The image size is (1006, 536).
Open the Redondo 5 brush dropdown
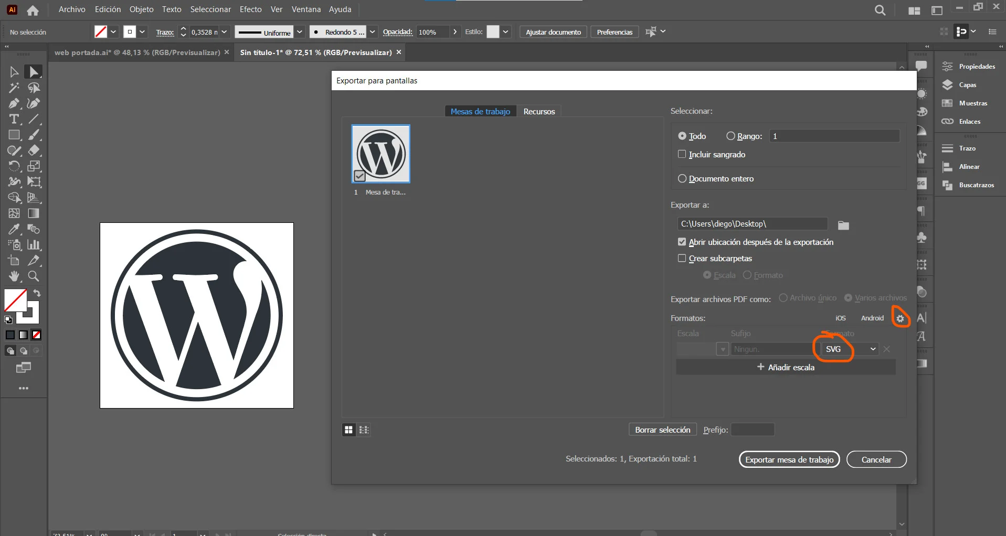point(372,32)
